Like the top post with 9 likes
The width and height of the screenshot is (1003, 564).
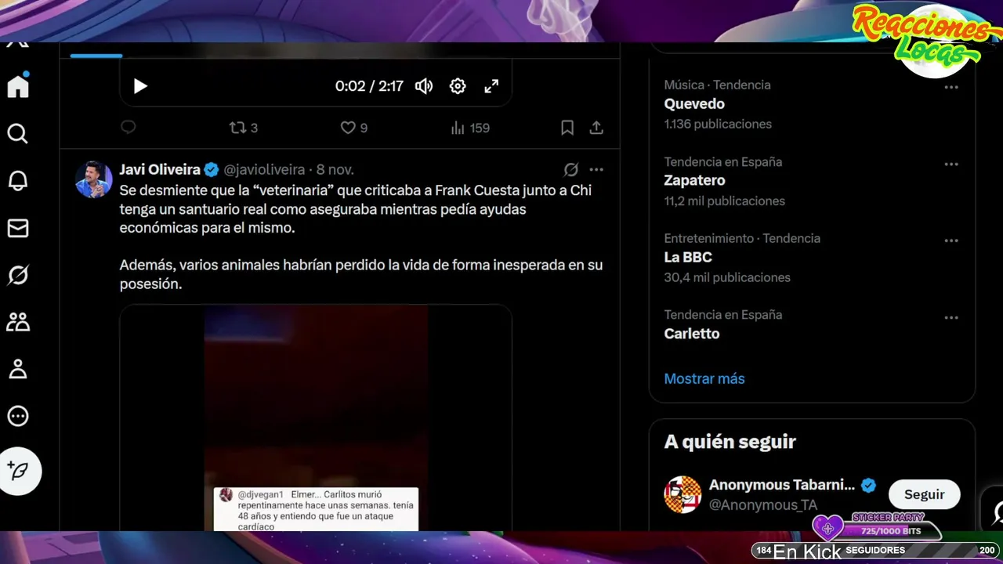[x=354, y=128]
